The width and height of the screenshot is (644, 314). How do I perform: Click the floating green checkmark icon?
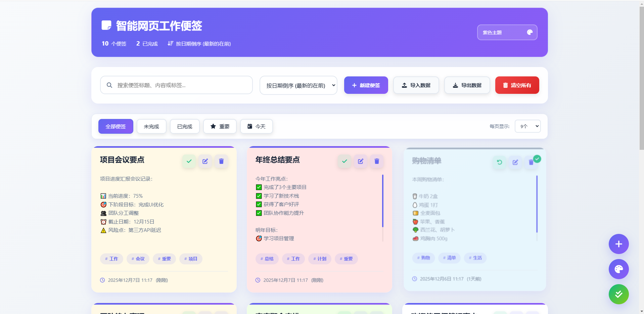618,294
